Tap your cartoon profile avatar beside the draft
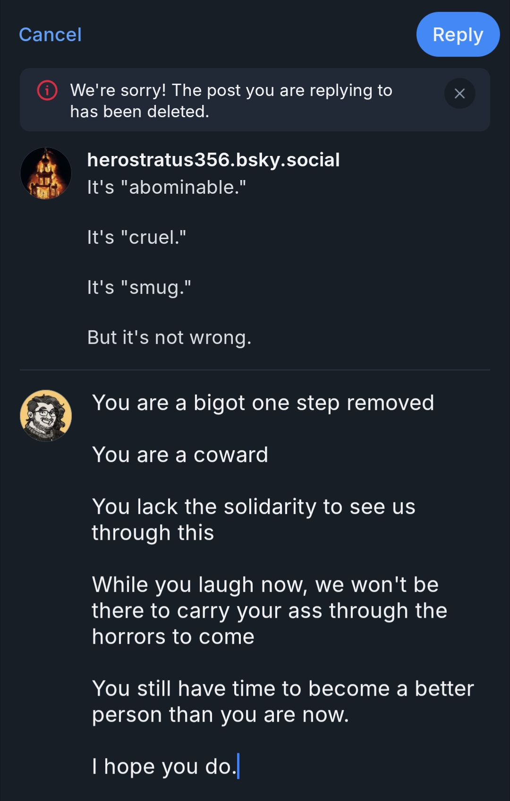The image size is (510, 801). [x=46, y=415]
